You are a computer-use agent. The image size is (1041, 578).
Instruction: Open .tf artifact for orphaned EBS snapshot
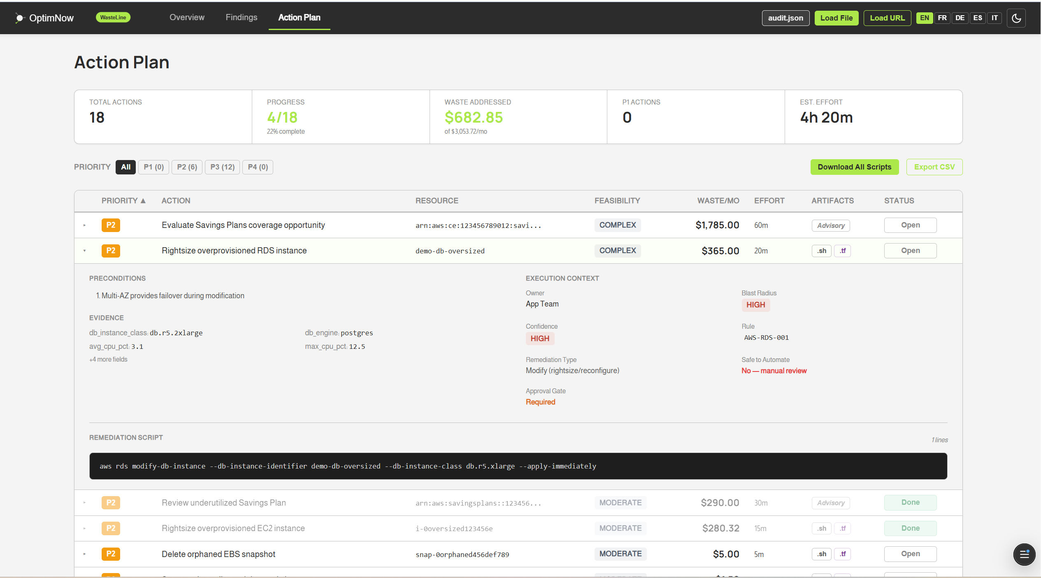point(842,554)
